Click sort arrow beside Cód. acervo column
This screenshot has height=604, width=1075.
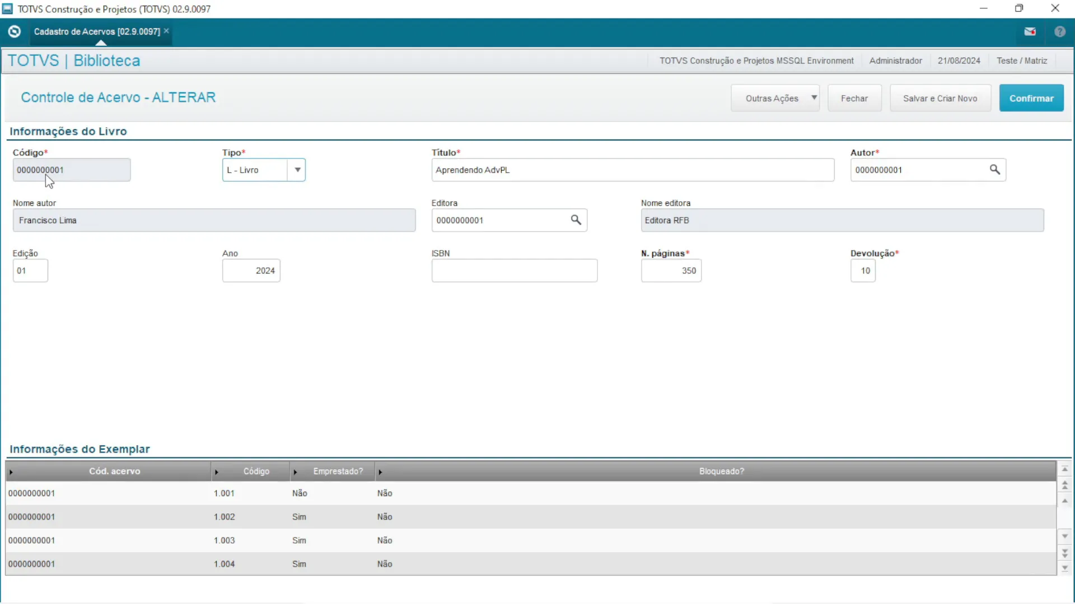point(11,472)
